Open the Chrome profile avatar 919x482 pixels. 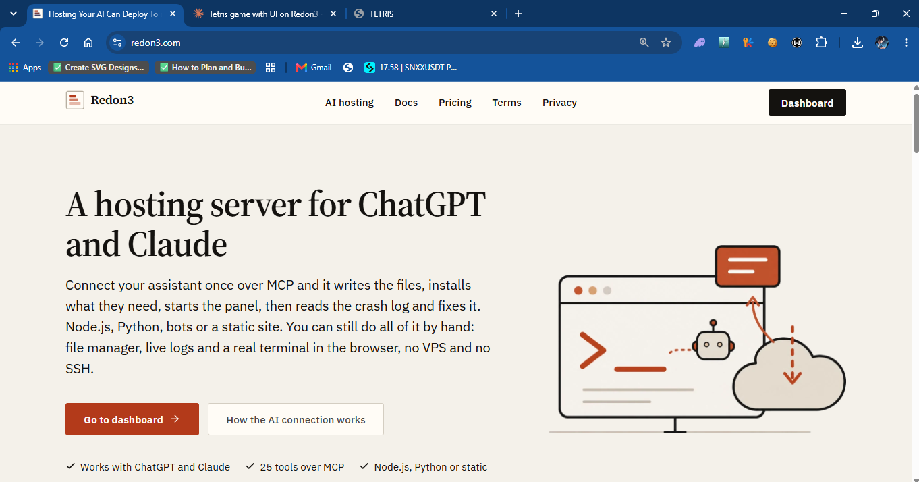[x=882, y=43]
